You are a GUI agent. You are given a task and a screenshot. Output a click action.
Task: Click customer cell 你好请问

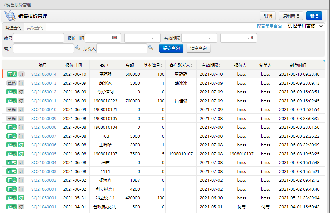105,92
